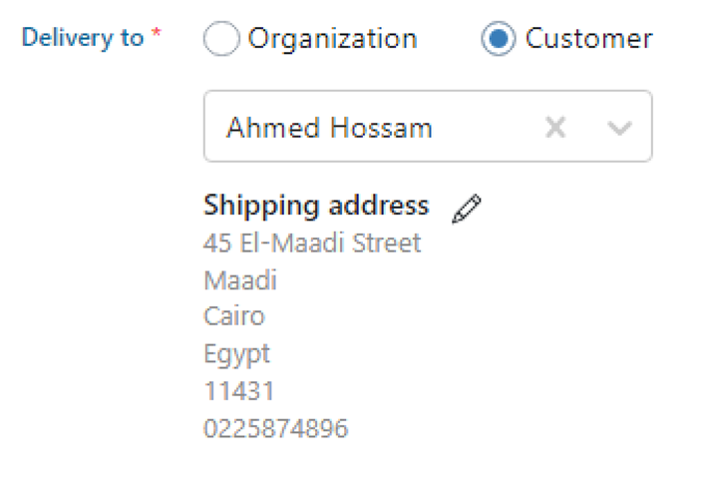
Task: Select the Customer radio button
Action: click(x=498, y=40)
